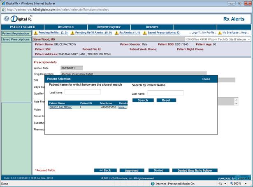This screenshot has width=253, height=187.
Task: Click the Pending Refills warning icon
Action: 35,32
